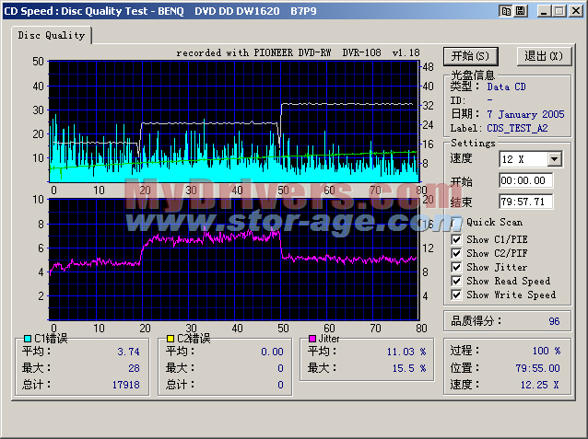This screenshot has width=588, height=439.
Task: Click the disc type value Data CD
Action: [506, 87]
